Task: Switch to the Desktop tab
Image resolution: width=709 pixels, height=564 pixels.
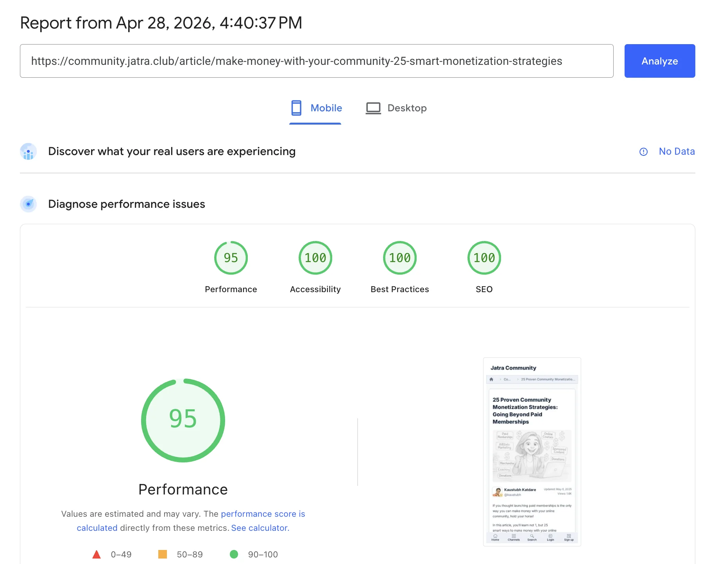Action: [x=396, y=108]
